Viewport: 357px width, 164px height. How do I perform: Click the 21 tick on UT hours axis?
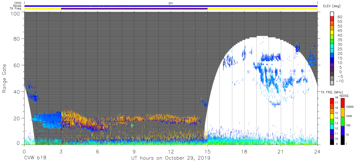coord(281,152)
